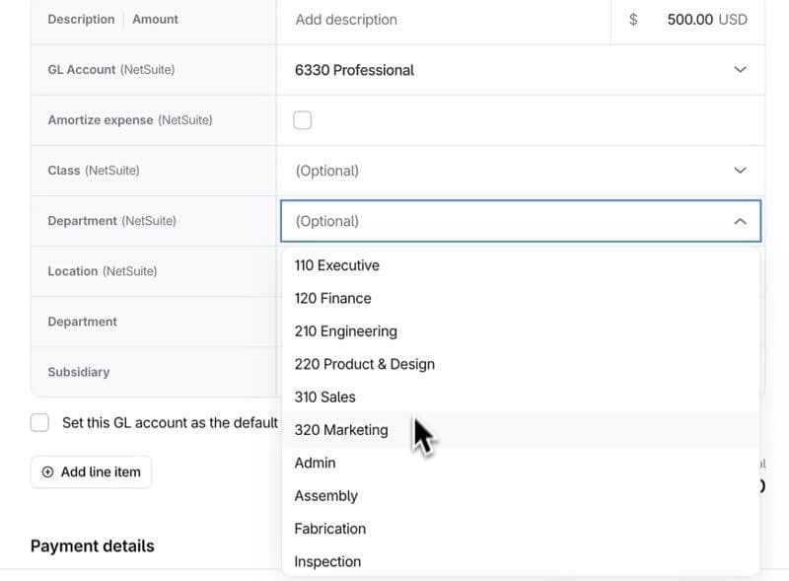The image size is (789, 581).
Task: Select 110 Executive from department list
Action: 337,265
